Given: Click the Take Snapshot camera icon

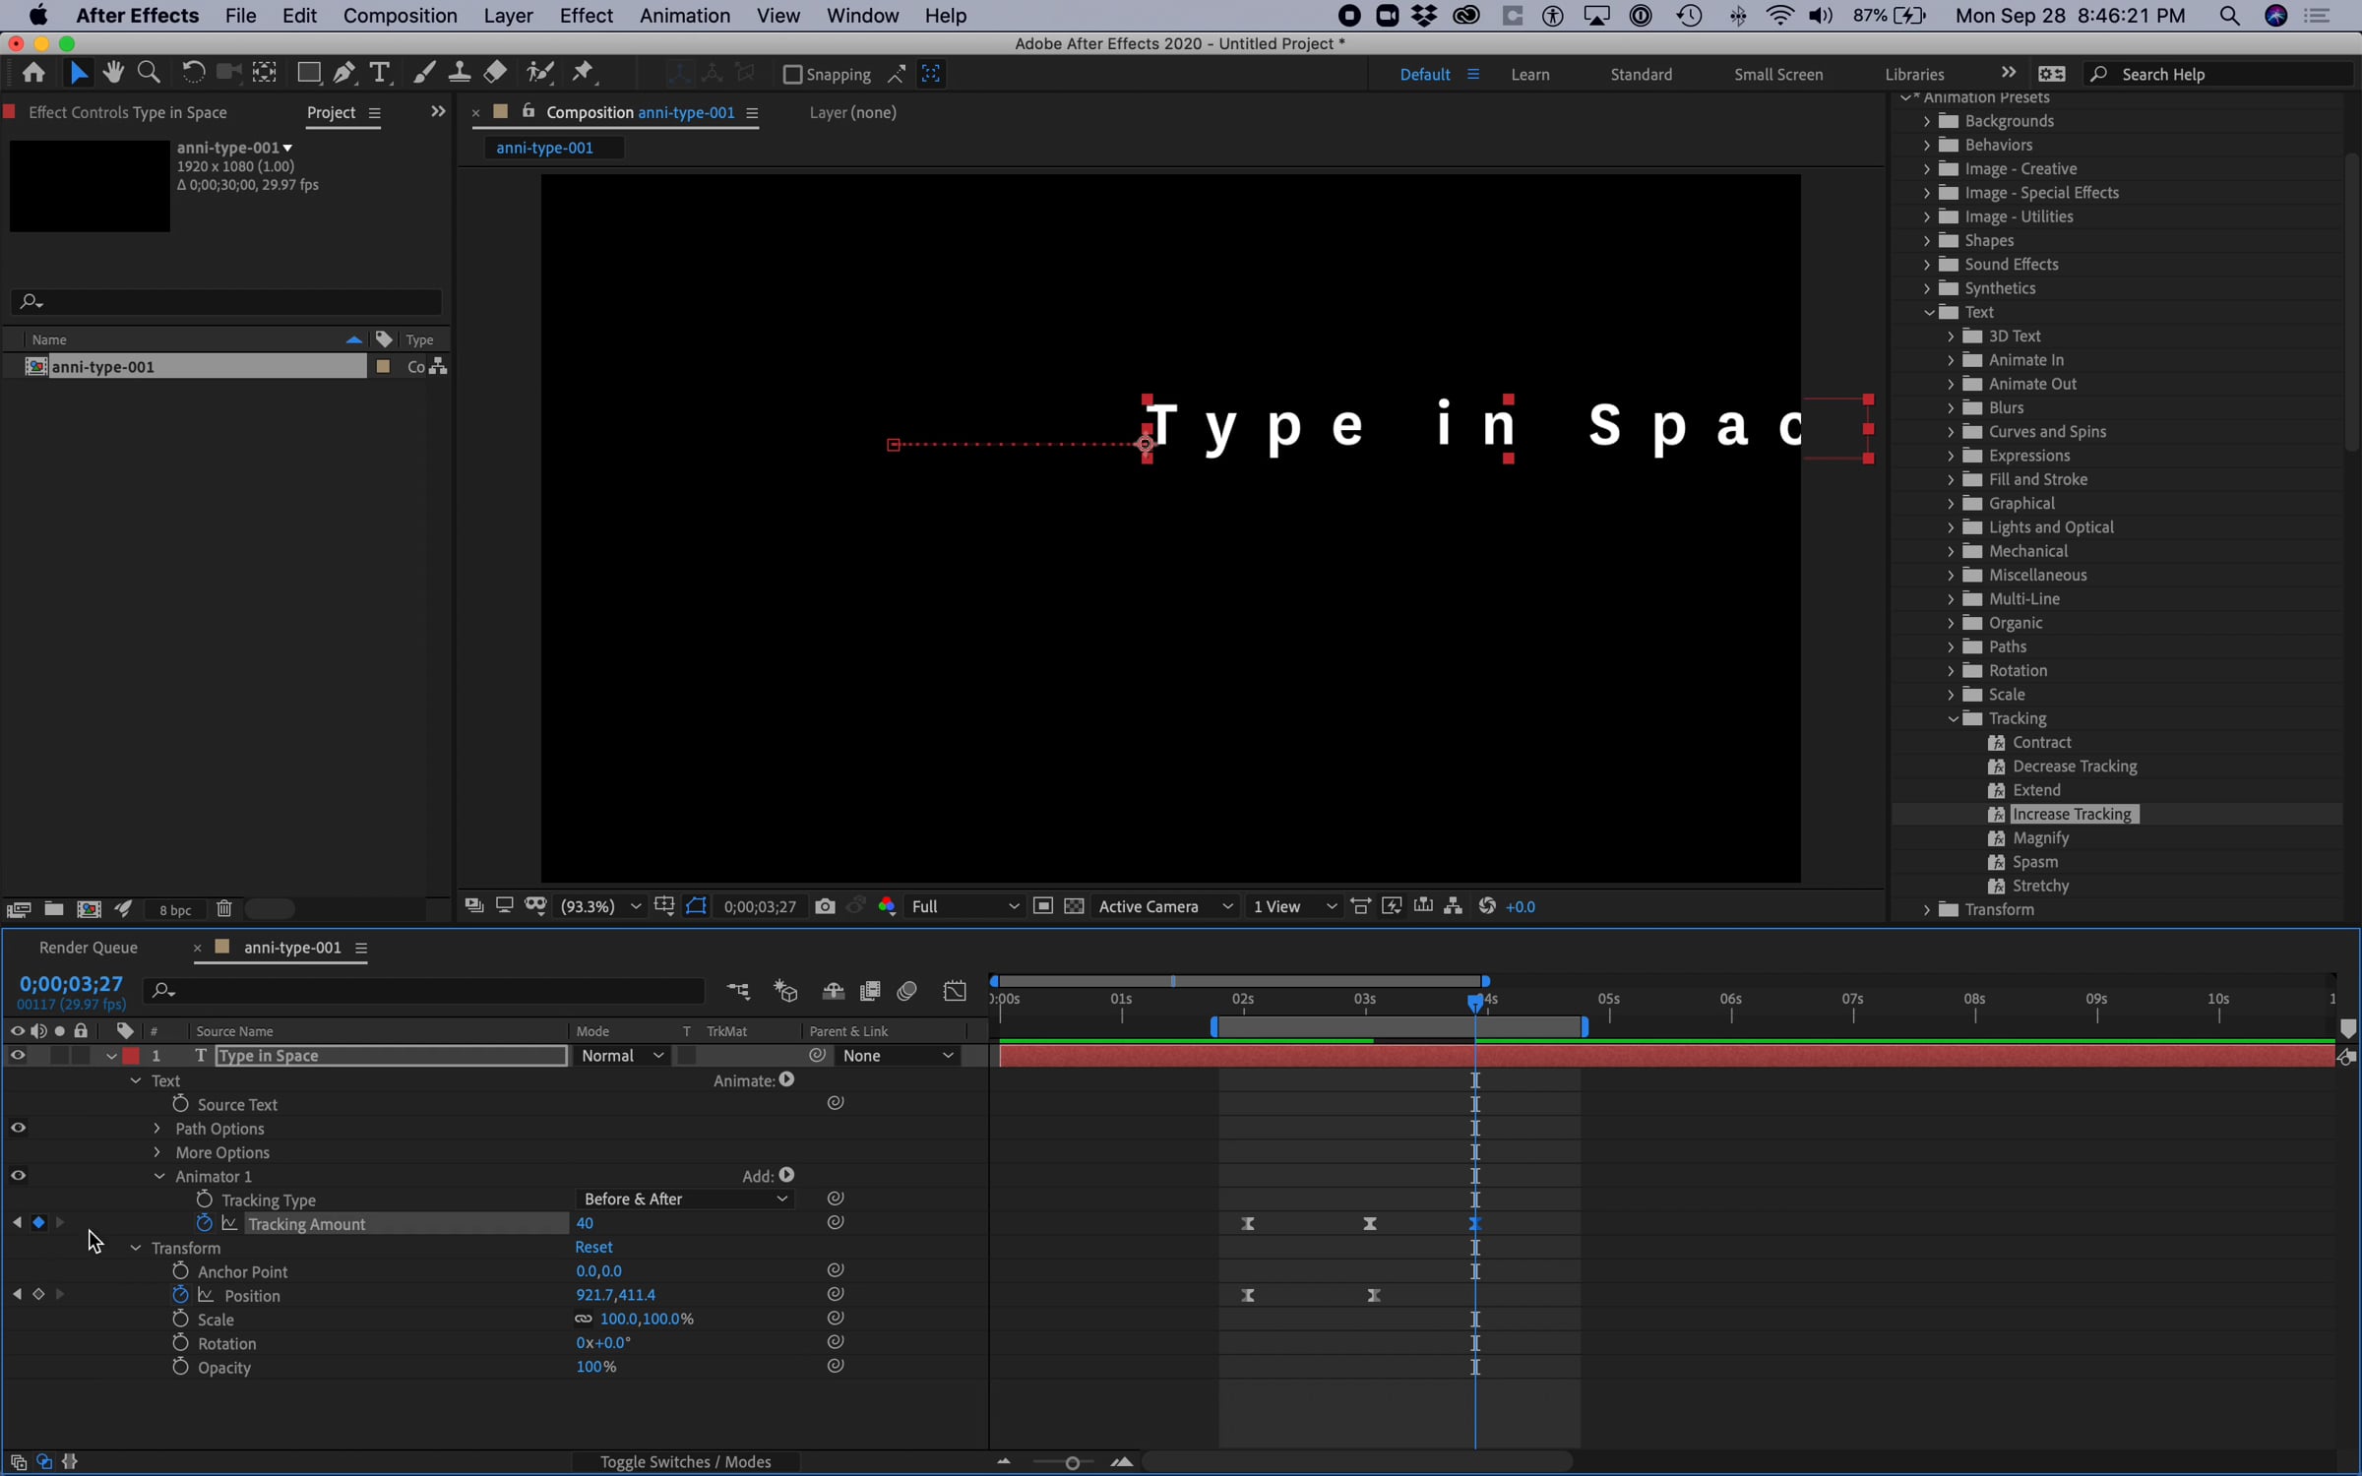Looking at the screenshot, I should point(825,906).
